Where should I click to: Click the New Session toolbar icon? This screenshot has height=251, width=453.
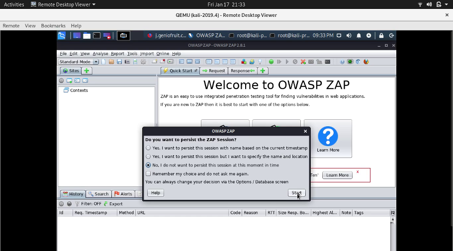click(103, 62)
